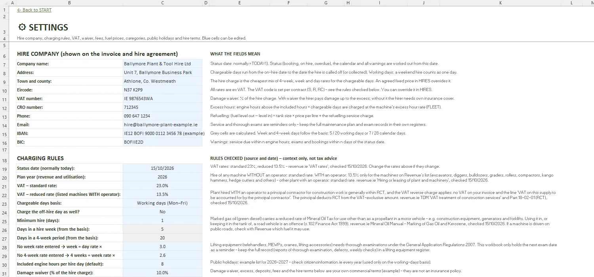The height and width of the screenshot is (277, 594).
Task: Click the WHAT THE FIELDS MEAN heading
Action: [235, 54]
